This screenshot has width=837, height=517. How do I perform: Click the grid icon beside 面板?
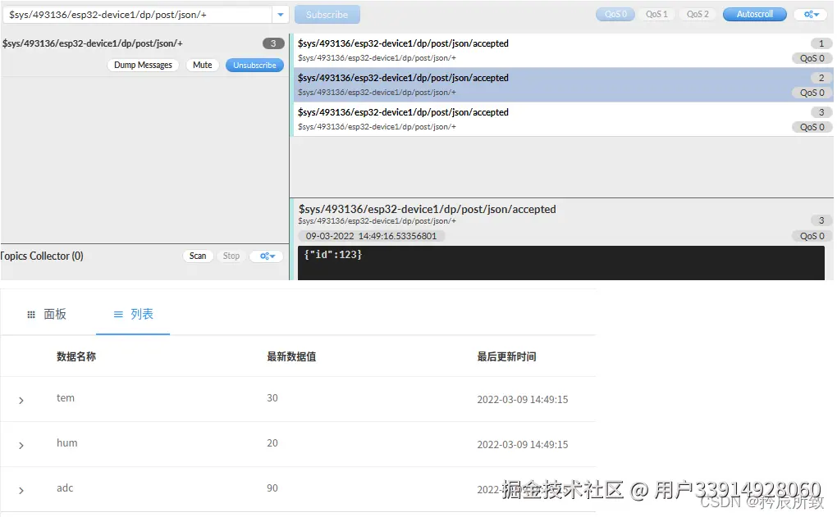click(x=31, y=315)
